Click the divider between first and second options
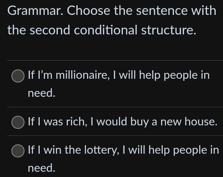This screenshot has height=177, width=223. 115,107
